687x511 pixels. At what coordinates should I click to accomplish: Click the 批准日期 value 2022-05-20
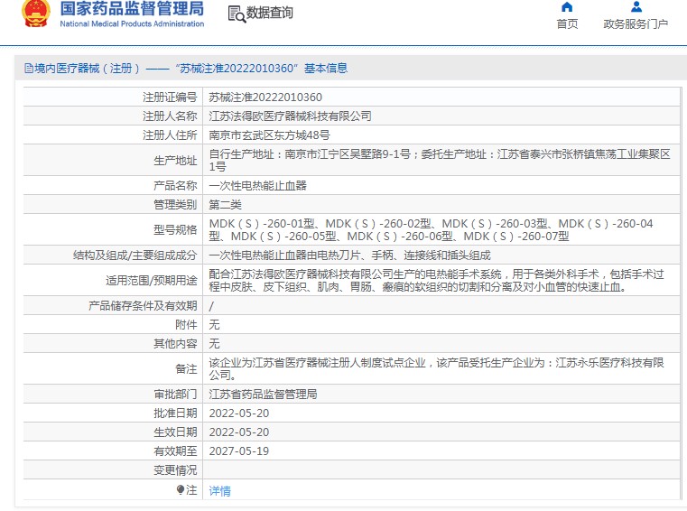click(239, 413)
